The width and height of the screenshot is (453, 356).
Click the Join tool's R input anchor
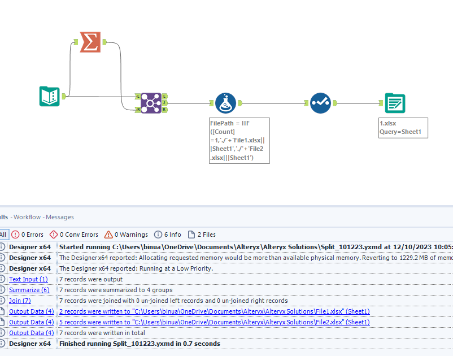click(x=138, y=110)
